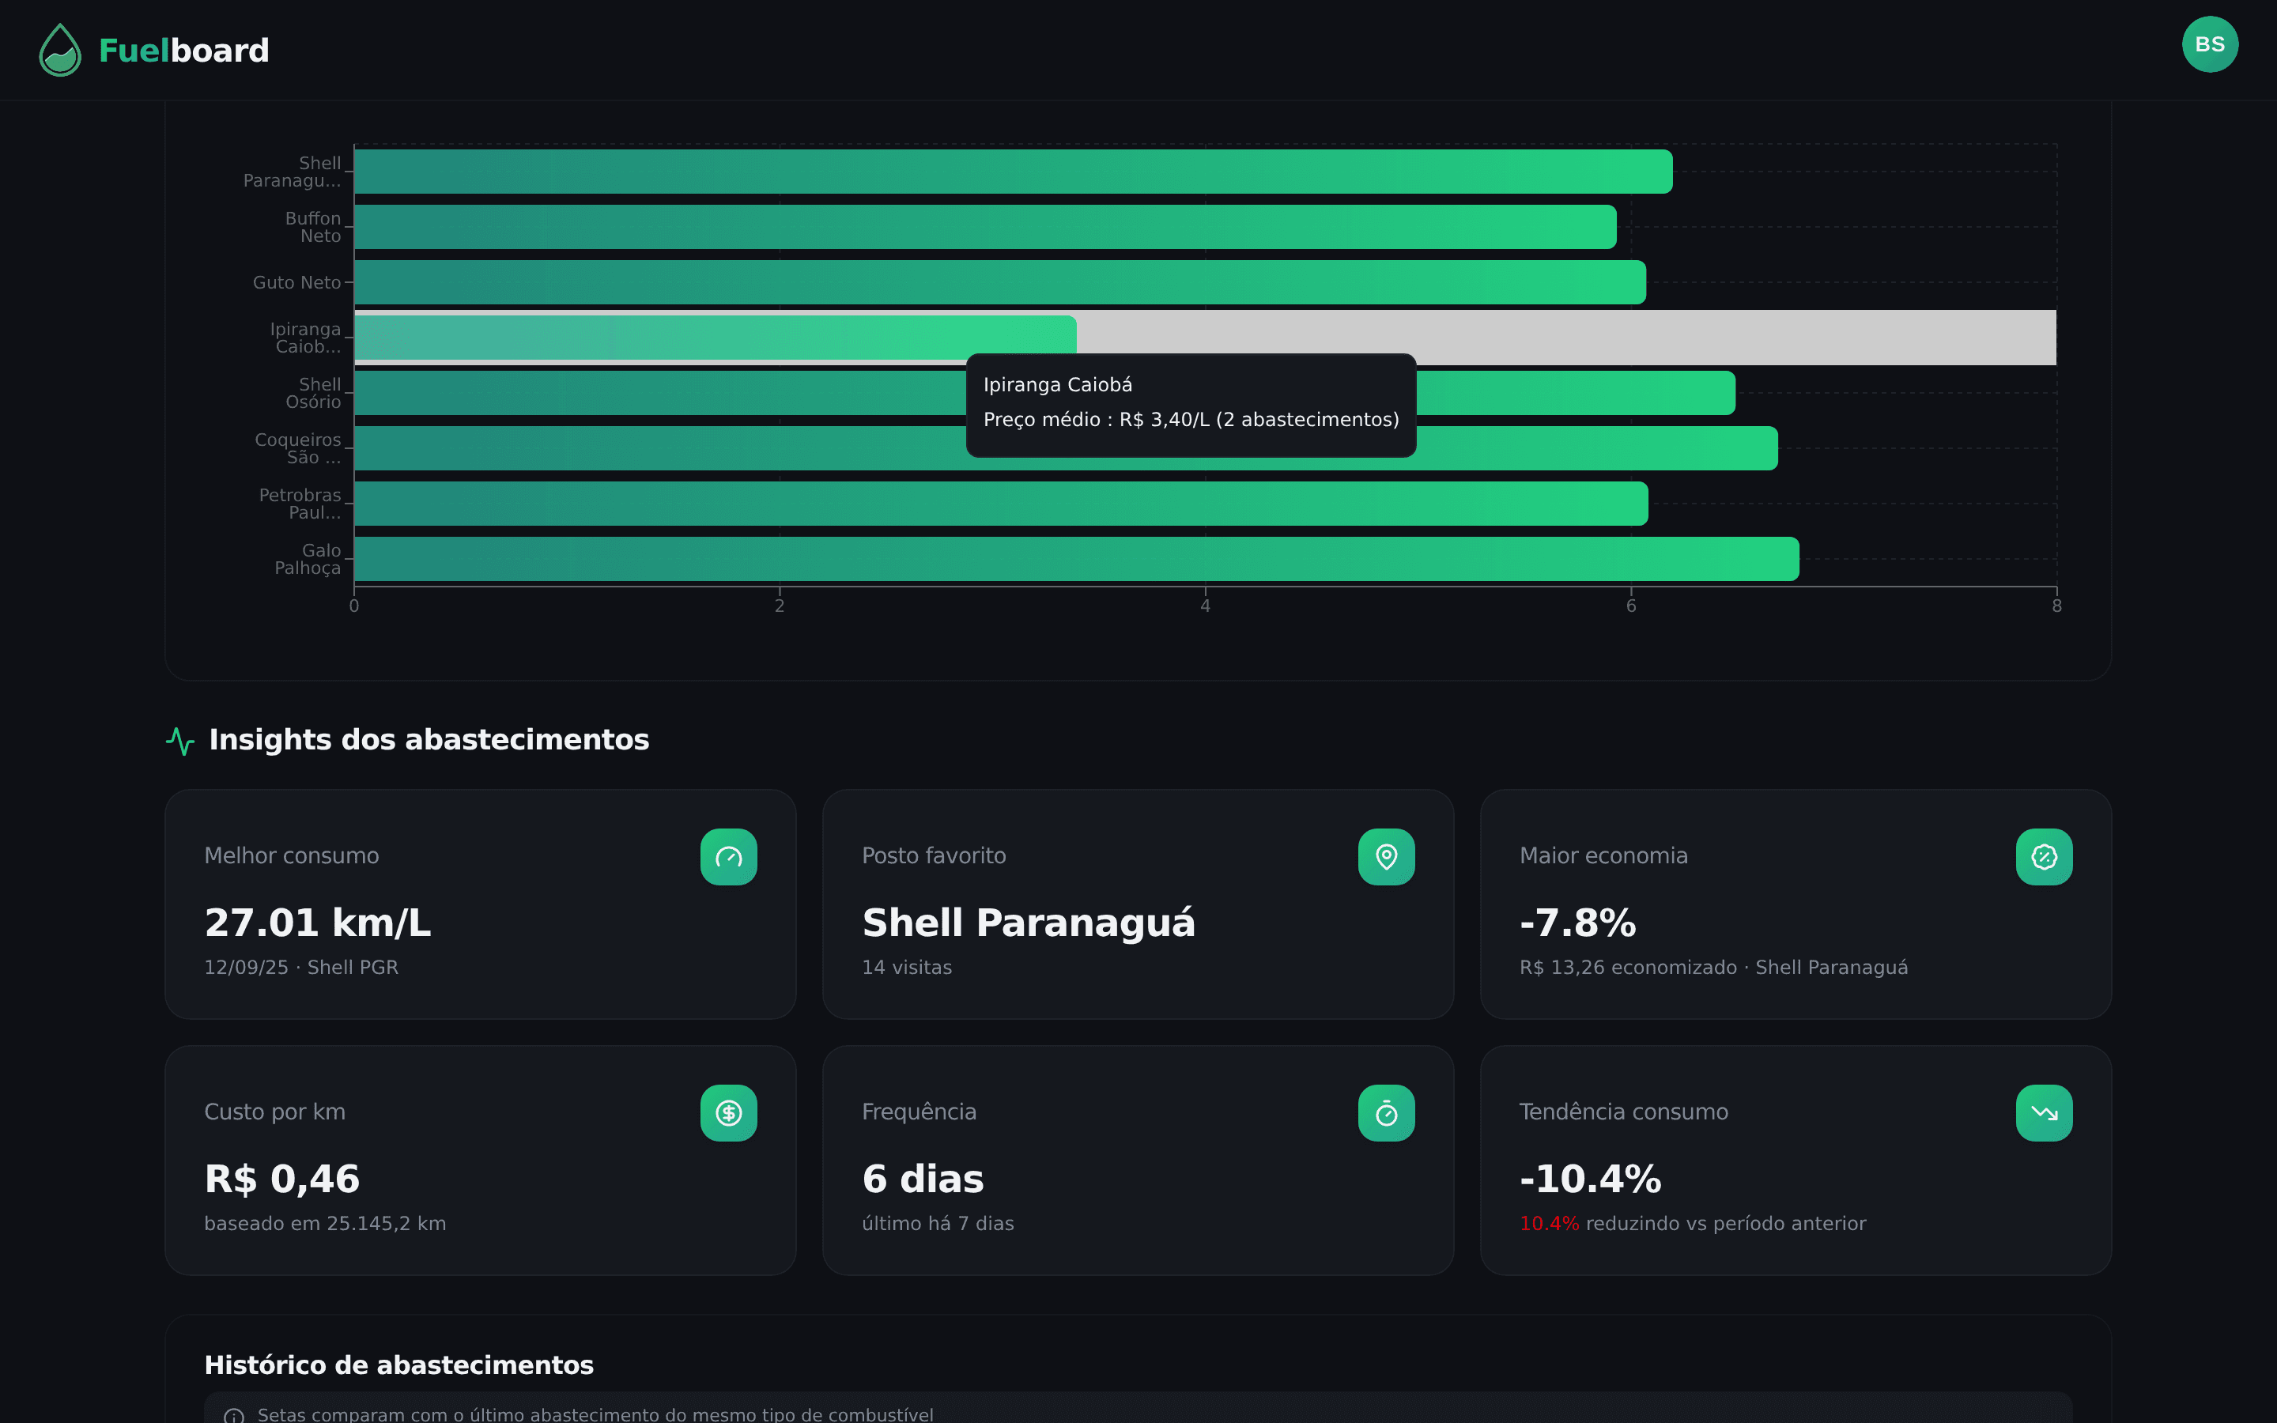The height and width of the screenshot is (1423, 2277).
Task: Select the Buffon Neto axis label
Action: tap(312, 227)
